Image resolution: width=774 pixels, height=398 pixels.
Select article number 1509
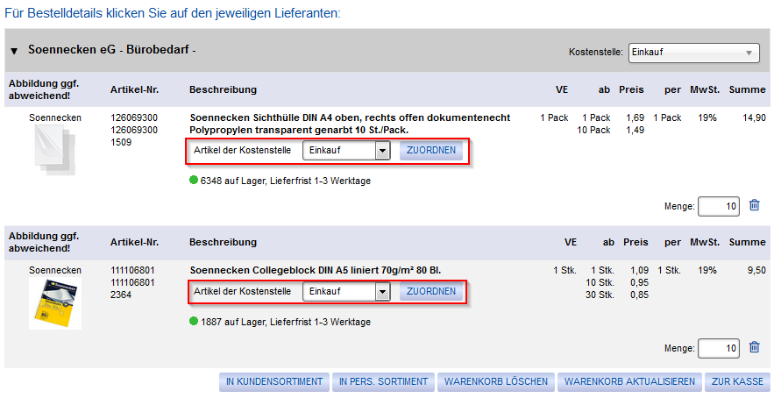click(121, 142)
